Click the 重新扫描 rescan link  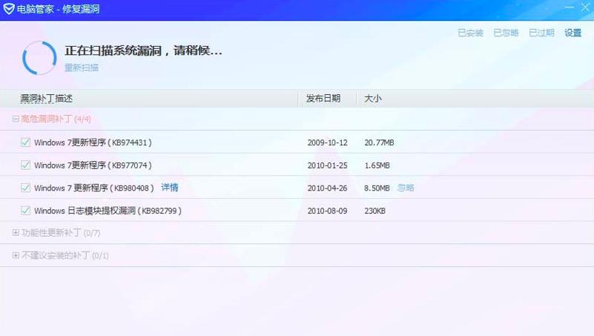82,67
